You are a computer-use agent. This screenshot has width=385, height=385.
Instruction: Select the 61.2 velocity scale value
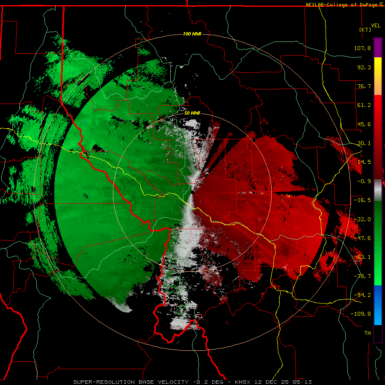(x=364, y=105)
